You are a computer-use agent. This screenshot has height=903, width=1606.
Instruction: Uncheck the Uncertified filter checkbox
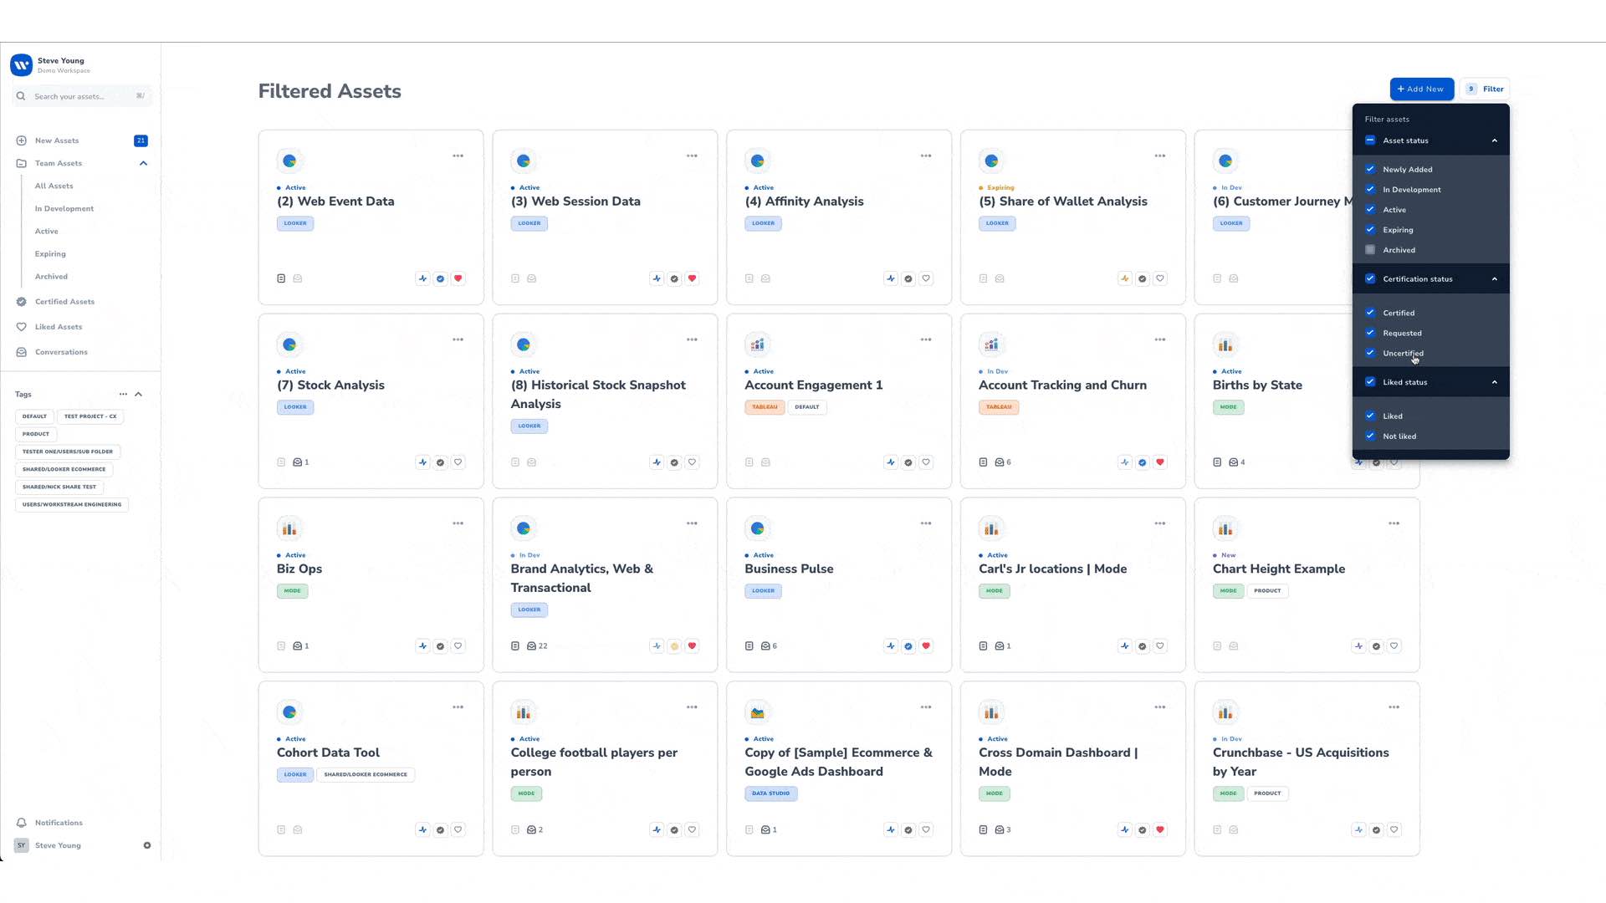tap(1370, 353)
